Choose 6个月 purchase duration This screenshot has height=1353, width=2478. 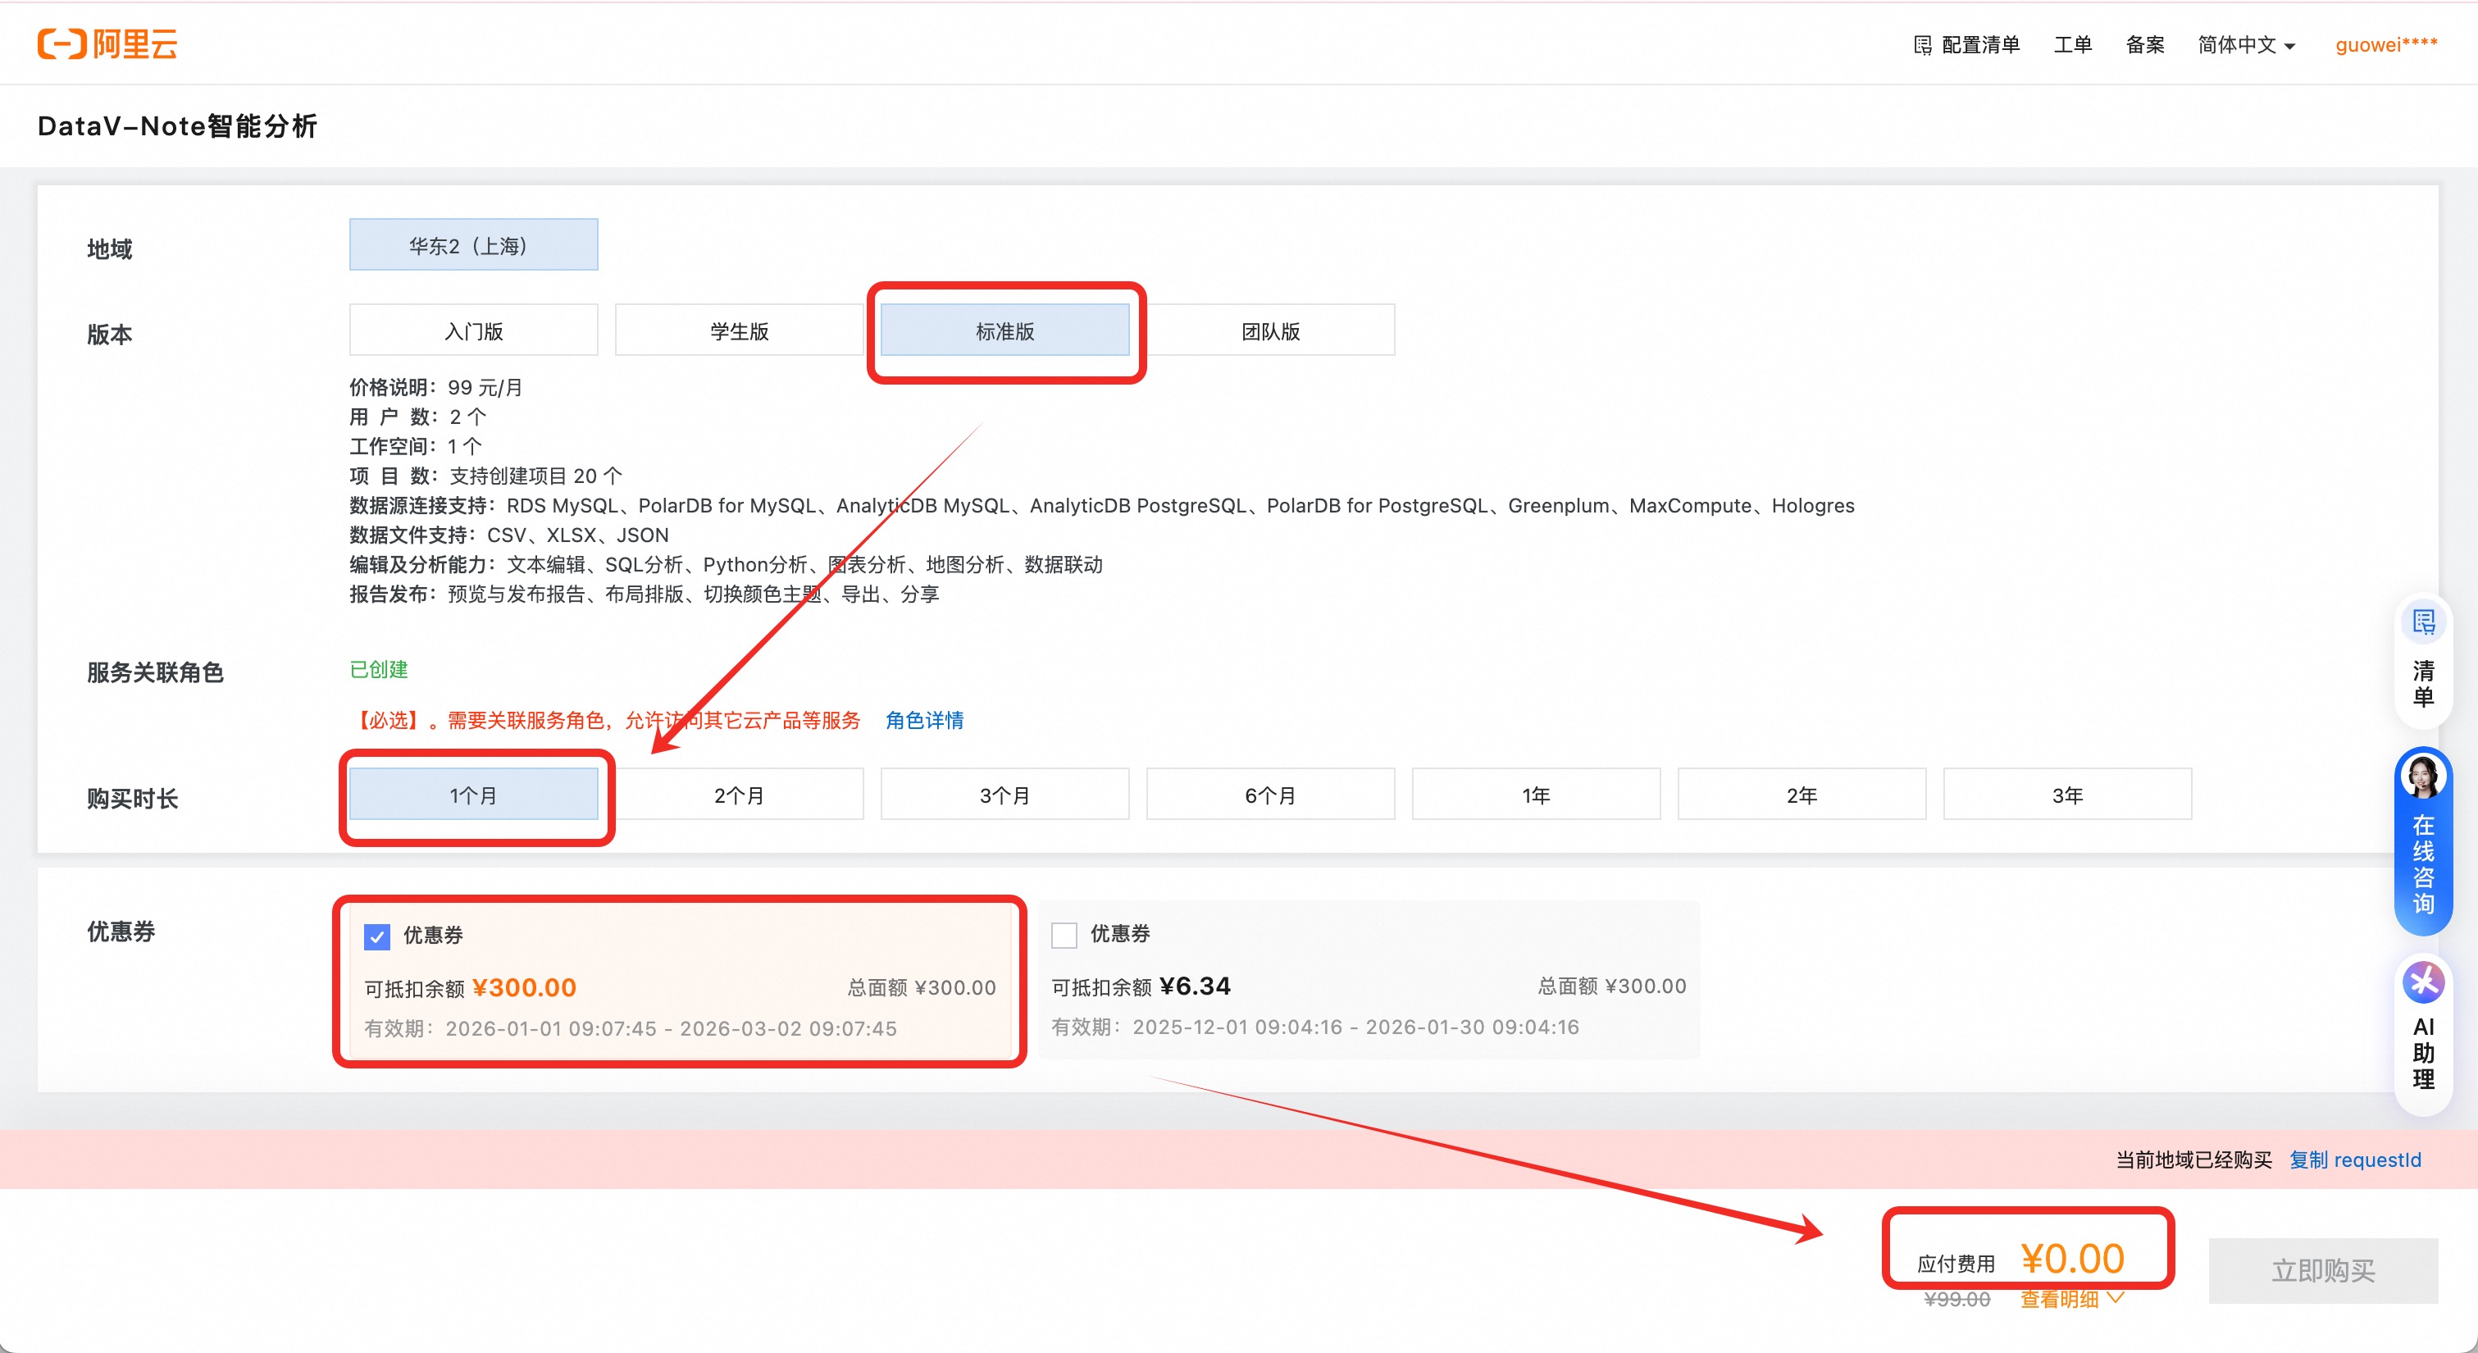pyautogui.click(x=1270, y=795)
